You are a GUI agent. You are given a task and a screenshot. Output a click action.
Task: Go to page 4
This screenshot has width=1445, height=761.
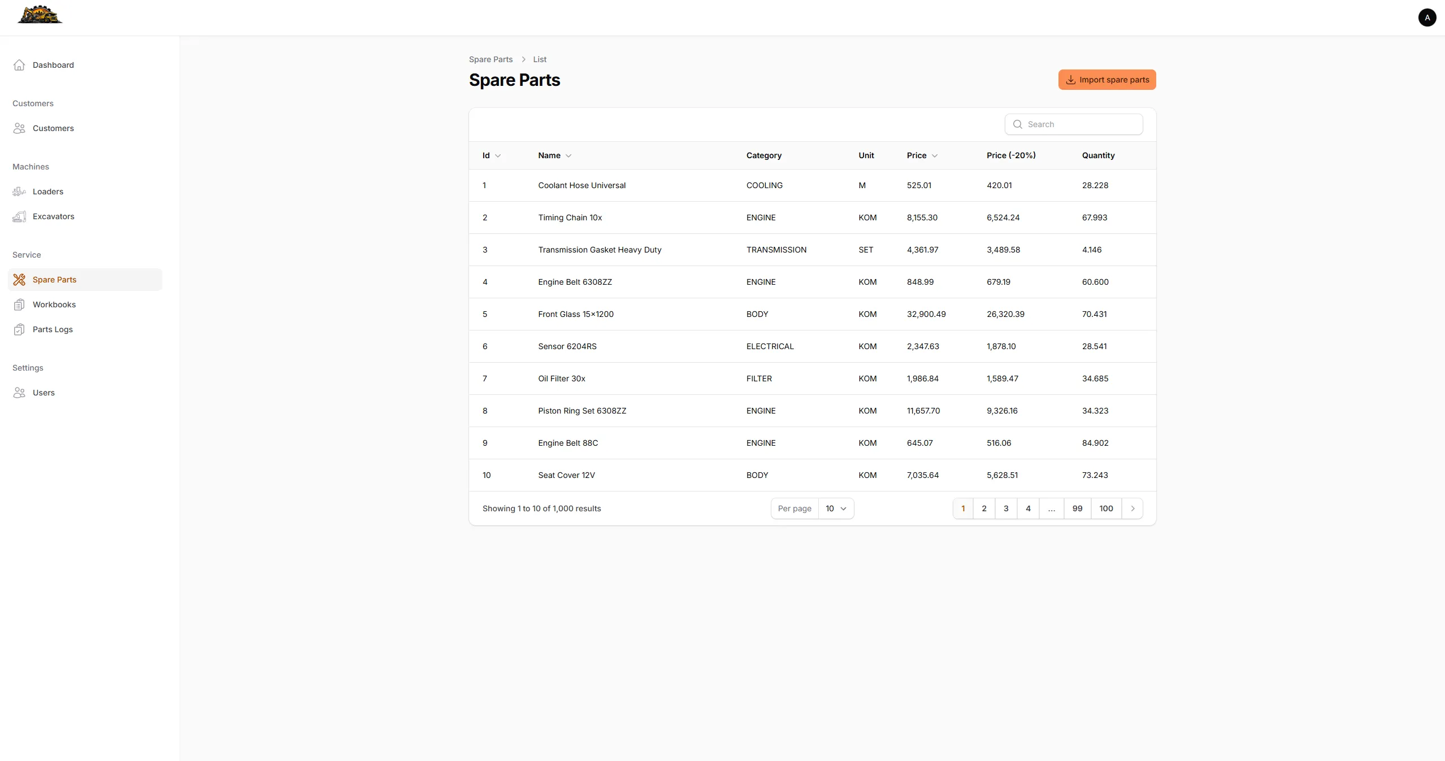1028,508
